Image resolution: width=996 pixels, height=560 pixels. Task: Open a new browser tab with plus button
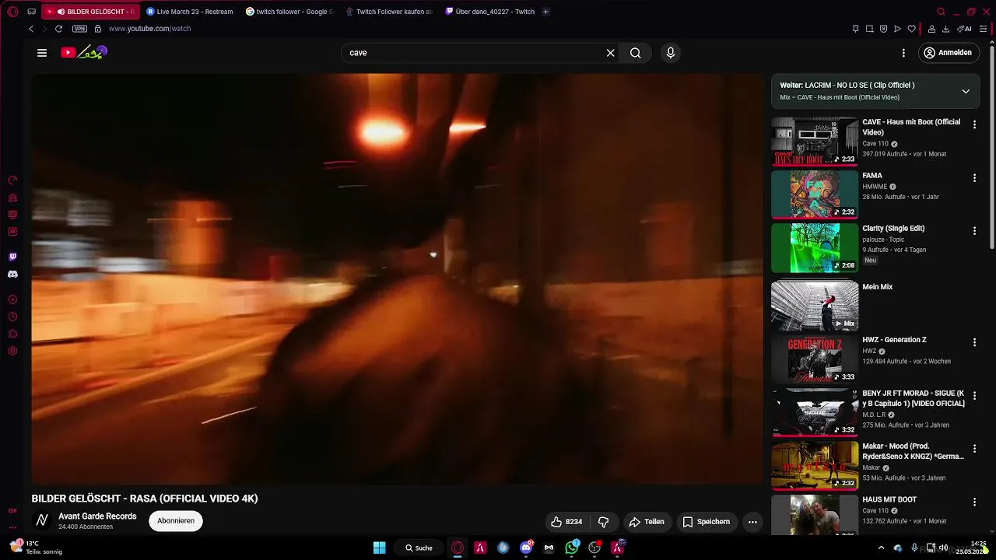pos(545,12)
